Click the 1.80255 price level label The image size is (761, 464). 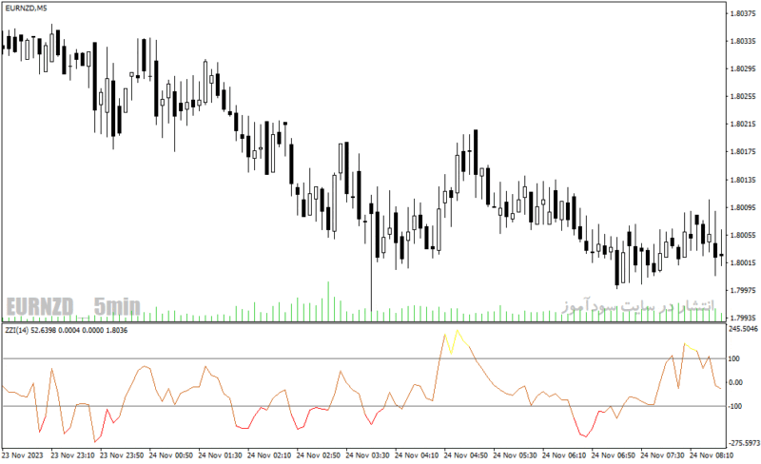pyautogui.click(x=743, y=97)
